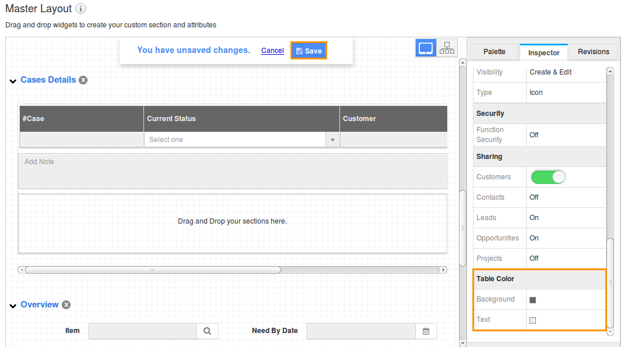Open Master Layout info icon
This screenshot has width=624, height=347.
click(x=81, y=8)
